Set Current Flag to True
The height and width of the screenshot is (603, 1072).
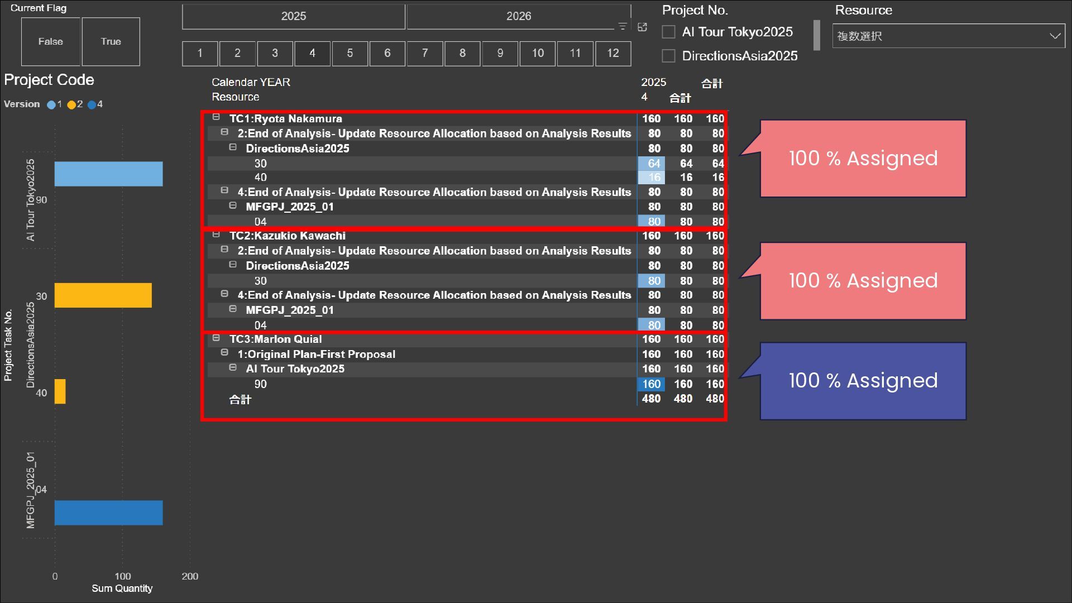pos(111,41)
